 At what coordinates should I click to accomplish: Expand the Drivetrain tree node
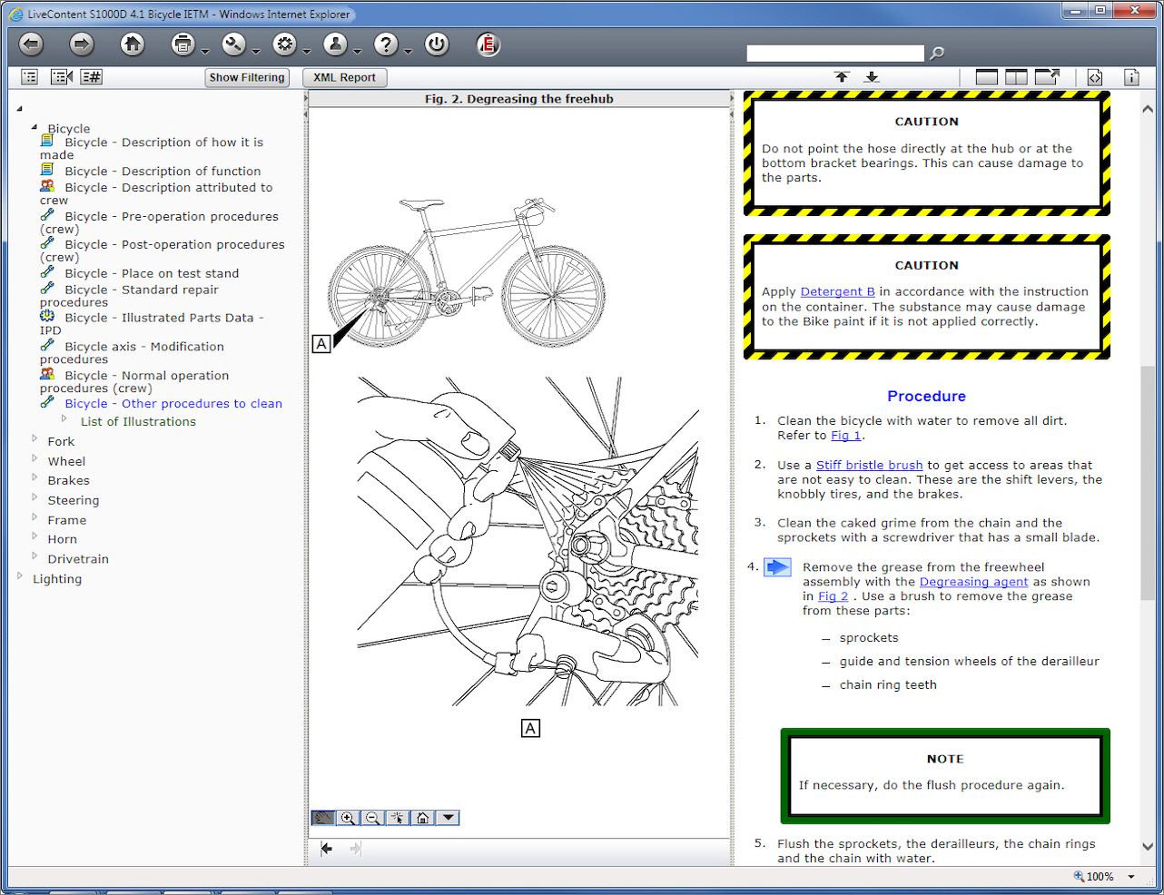(35, 556)
